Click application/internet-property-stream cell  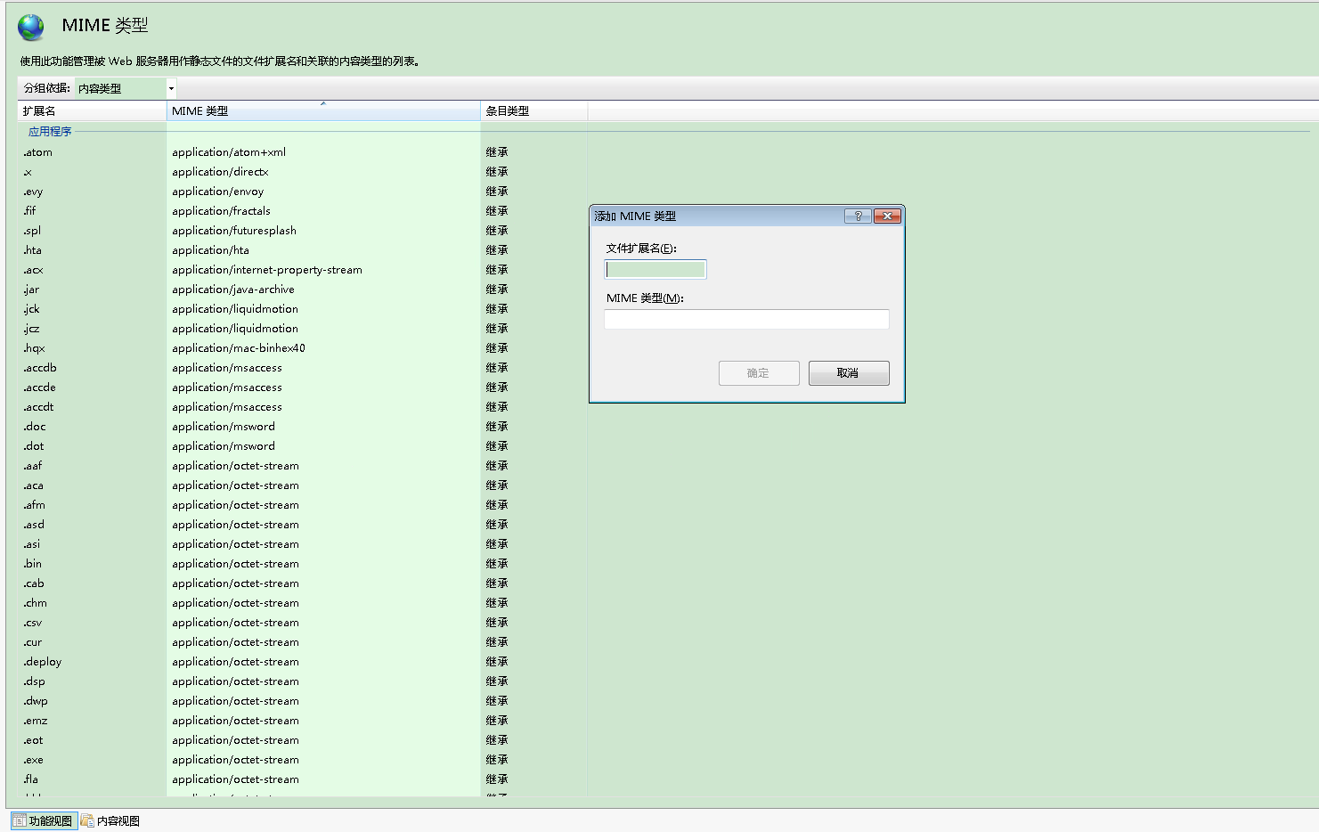(x=267, y=270)
